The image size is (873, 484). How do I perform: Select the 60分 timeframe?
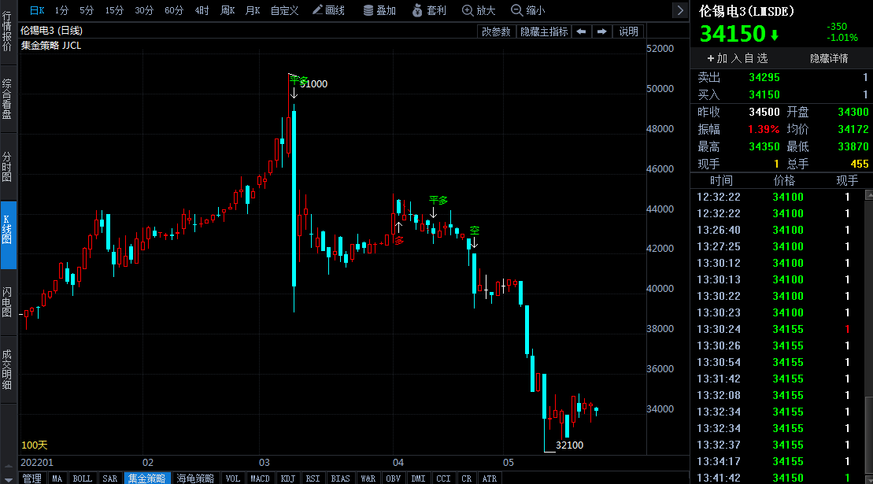coord(174,10)
